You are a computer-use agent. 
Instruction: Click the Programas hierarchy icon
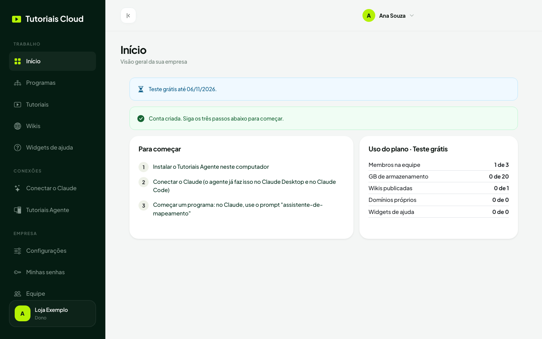tap(18, 83)
